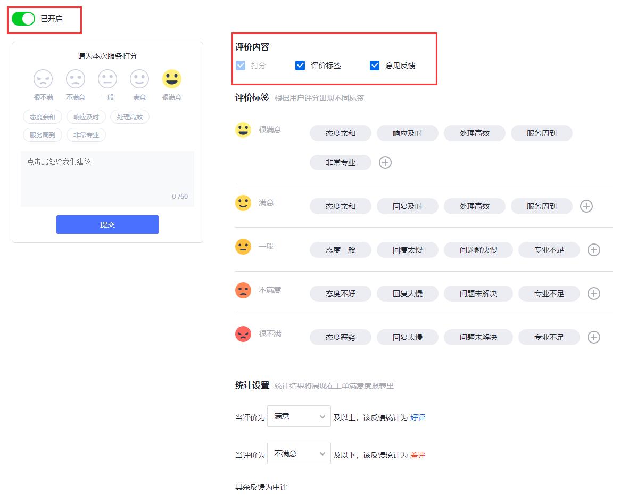Add a new tag to the 很不满 row

point(593,337)
